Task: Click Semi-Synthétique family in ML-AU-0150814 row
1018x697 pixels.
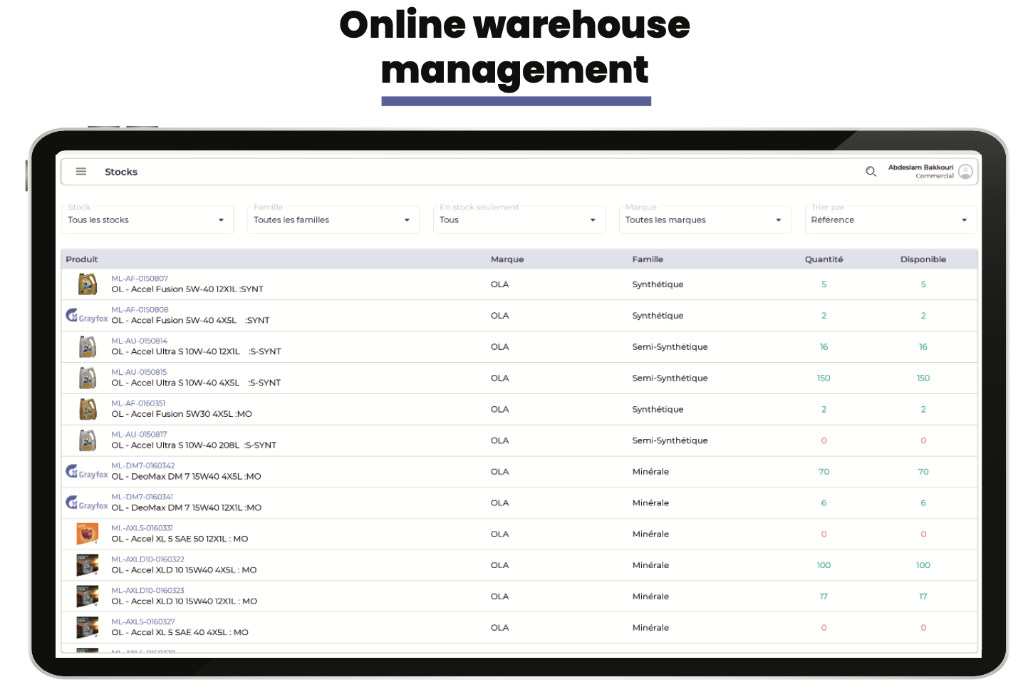Action: [670, 347]
